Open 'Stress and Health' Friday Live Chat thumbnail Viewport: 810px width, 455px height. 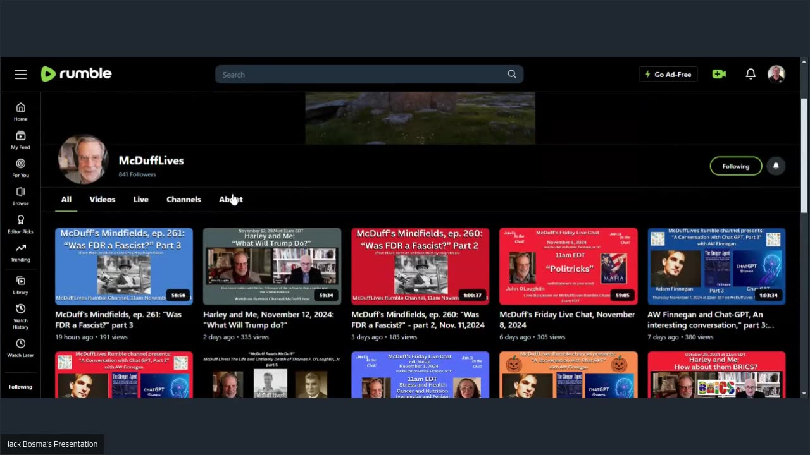click(x=420, y=375)
